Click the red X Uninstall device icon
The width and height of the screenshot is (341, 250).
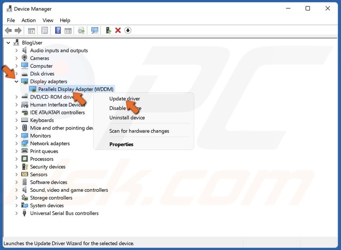118,30
